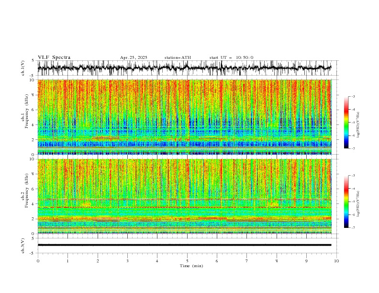Viewport: 379px width, 293px height.
Task: Click the ch.2 "Frequency (kHz)" axis label
Action: [26, 190]
